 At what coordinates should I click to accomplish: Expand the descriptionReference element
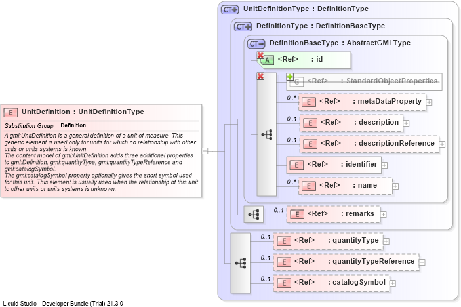442,144
